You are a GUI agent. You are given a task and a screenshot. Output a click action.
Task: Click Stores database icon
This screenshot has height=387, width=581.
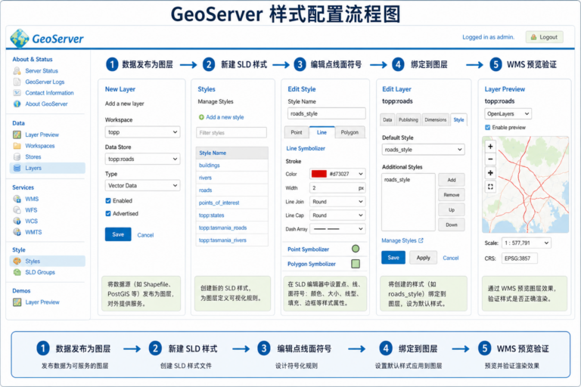click(x=17, y=157)
